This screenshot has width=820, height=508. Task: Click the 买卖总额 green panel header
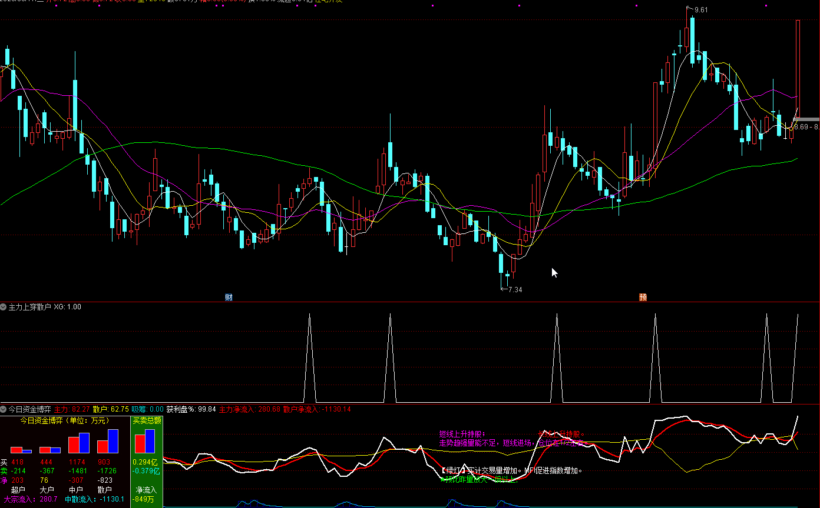[x=146, y=420]
